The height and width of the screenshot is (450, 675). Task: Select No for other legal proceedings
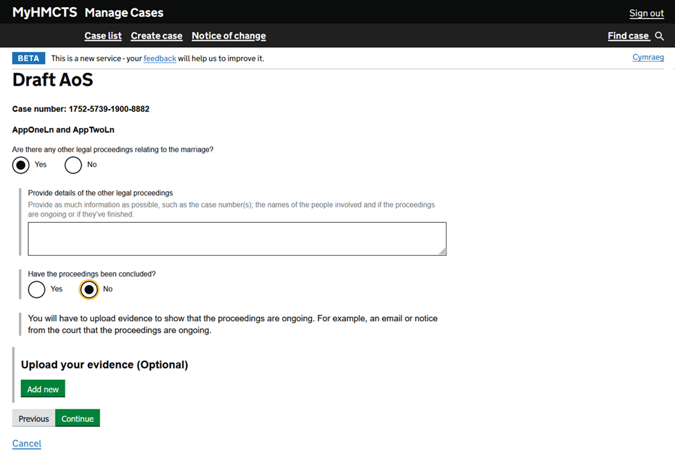click(x=73, y=165)
